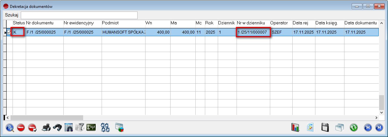Screen dimensions: 388x137
Task: Toggle the checkbox on the first row
Action: coord(9,32)
